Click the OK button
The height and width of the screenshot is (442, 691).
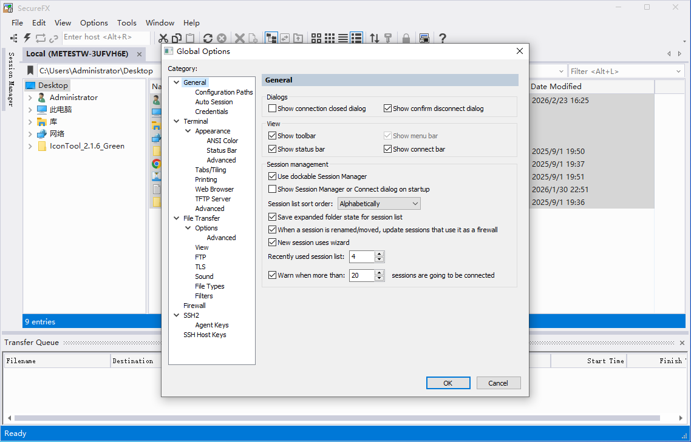click(x=448, y=383)
